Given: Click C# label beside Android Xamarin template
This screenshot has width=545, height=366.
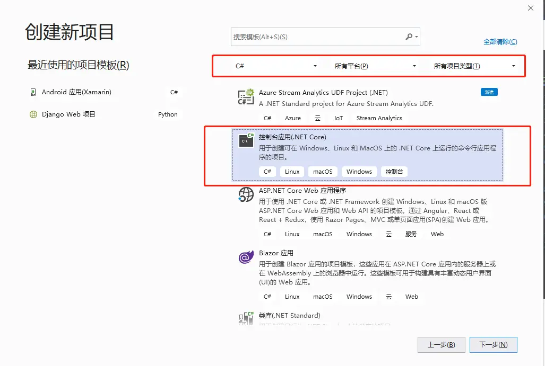Looking at the screenshot, I should 174,92.
